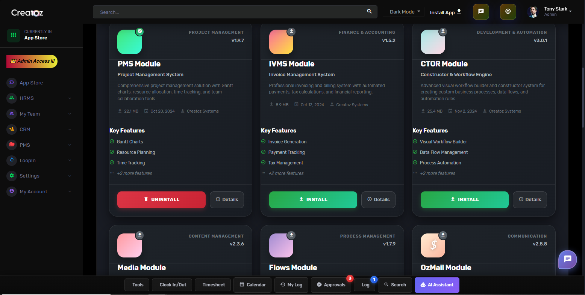585x295 pixels.
Task: Click the IVMS Module app icon
Action: pos(281,42)
